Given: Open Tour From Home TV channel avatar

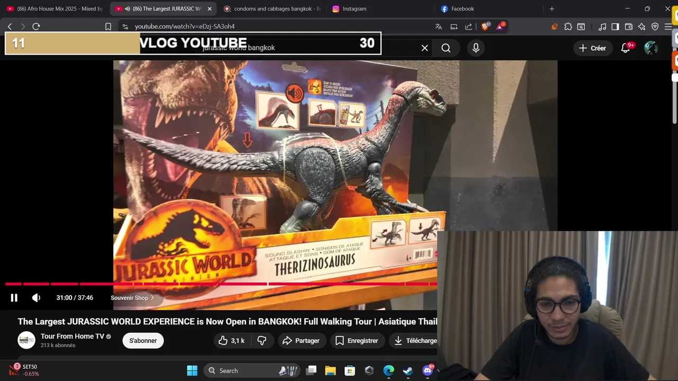Looking at the screenshot, I should 26,340.
